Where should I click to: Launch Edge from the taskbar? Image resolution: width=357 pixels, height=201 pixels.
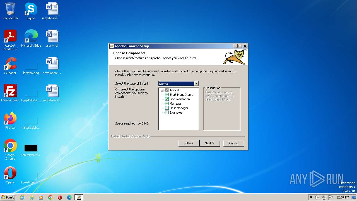[69, 197]
